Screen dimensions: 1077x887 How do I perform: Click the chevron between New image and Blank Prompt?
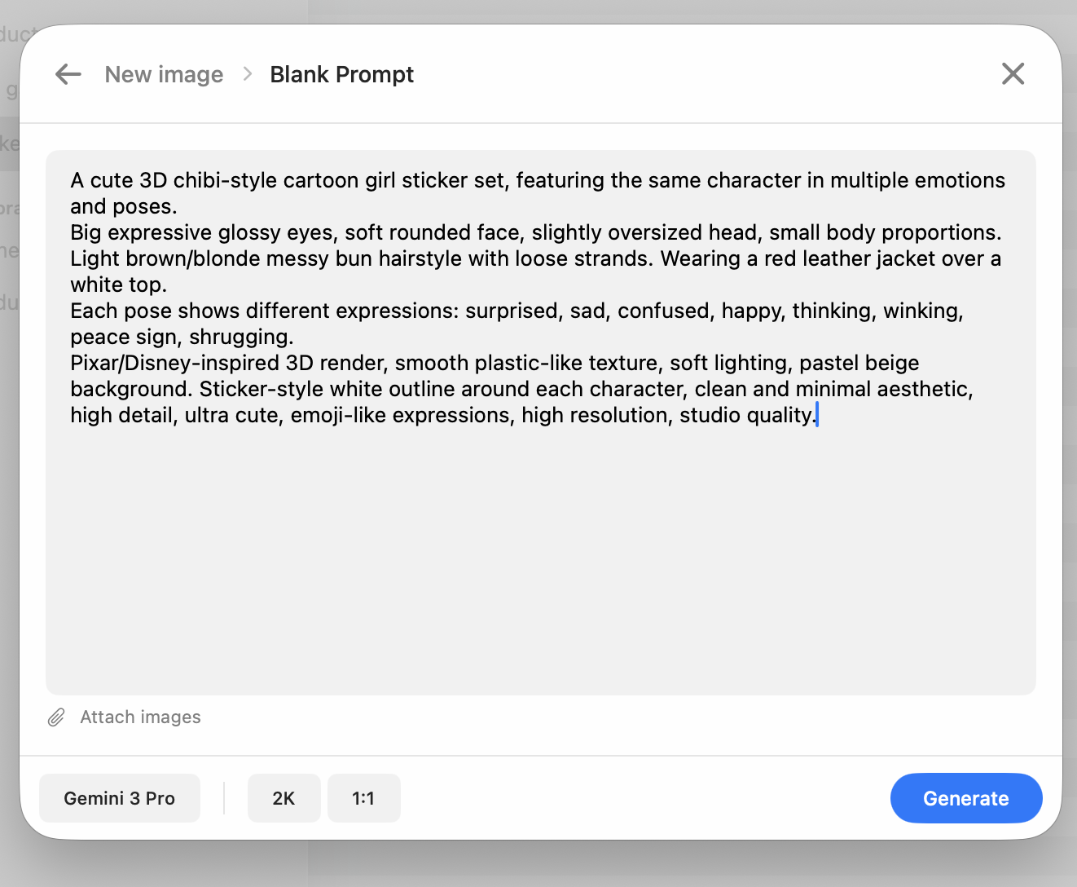pos(247,74)
